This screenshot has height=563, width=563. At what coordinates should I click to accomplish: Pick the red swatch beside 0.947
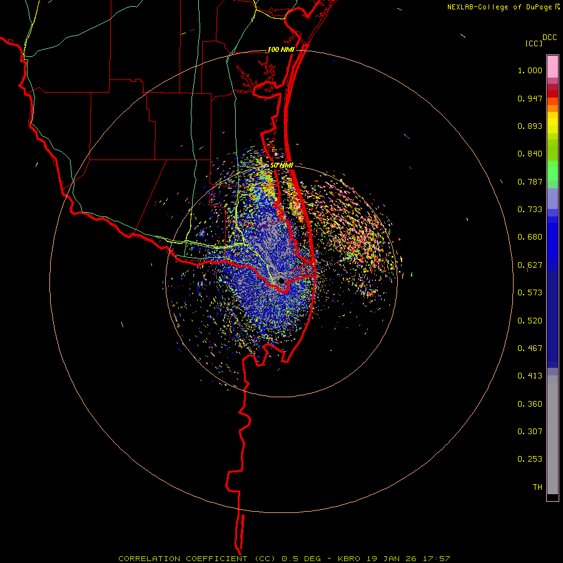pyautogui.click(x=552, y=94)
